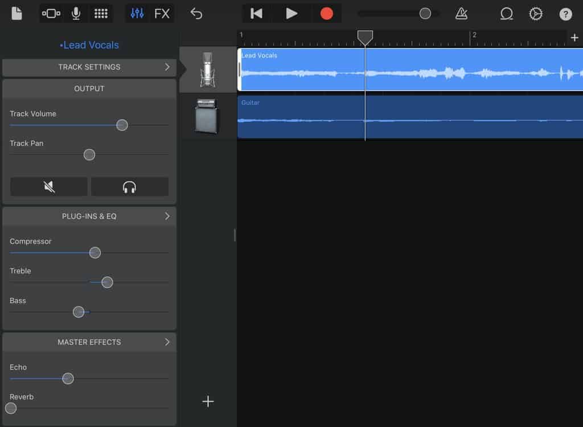This screenshot has height=427, width=583.
Task: Open the My Songs document browser
Action: tap(17, 14)
